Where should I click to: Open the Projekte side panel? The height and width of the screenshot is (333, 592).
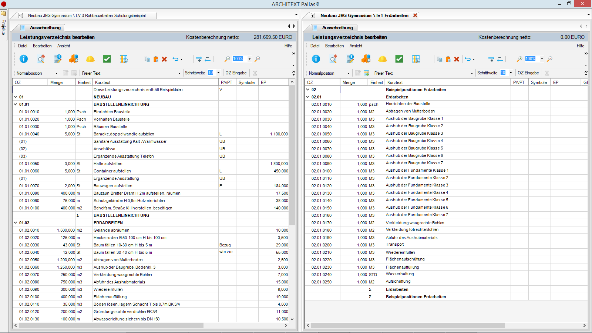[x=3, y=25]
